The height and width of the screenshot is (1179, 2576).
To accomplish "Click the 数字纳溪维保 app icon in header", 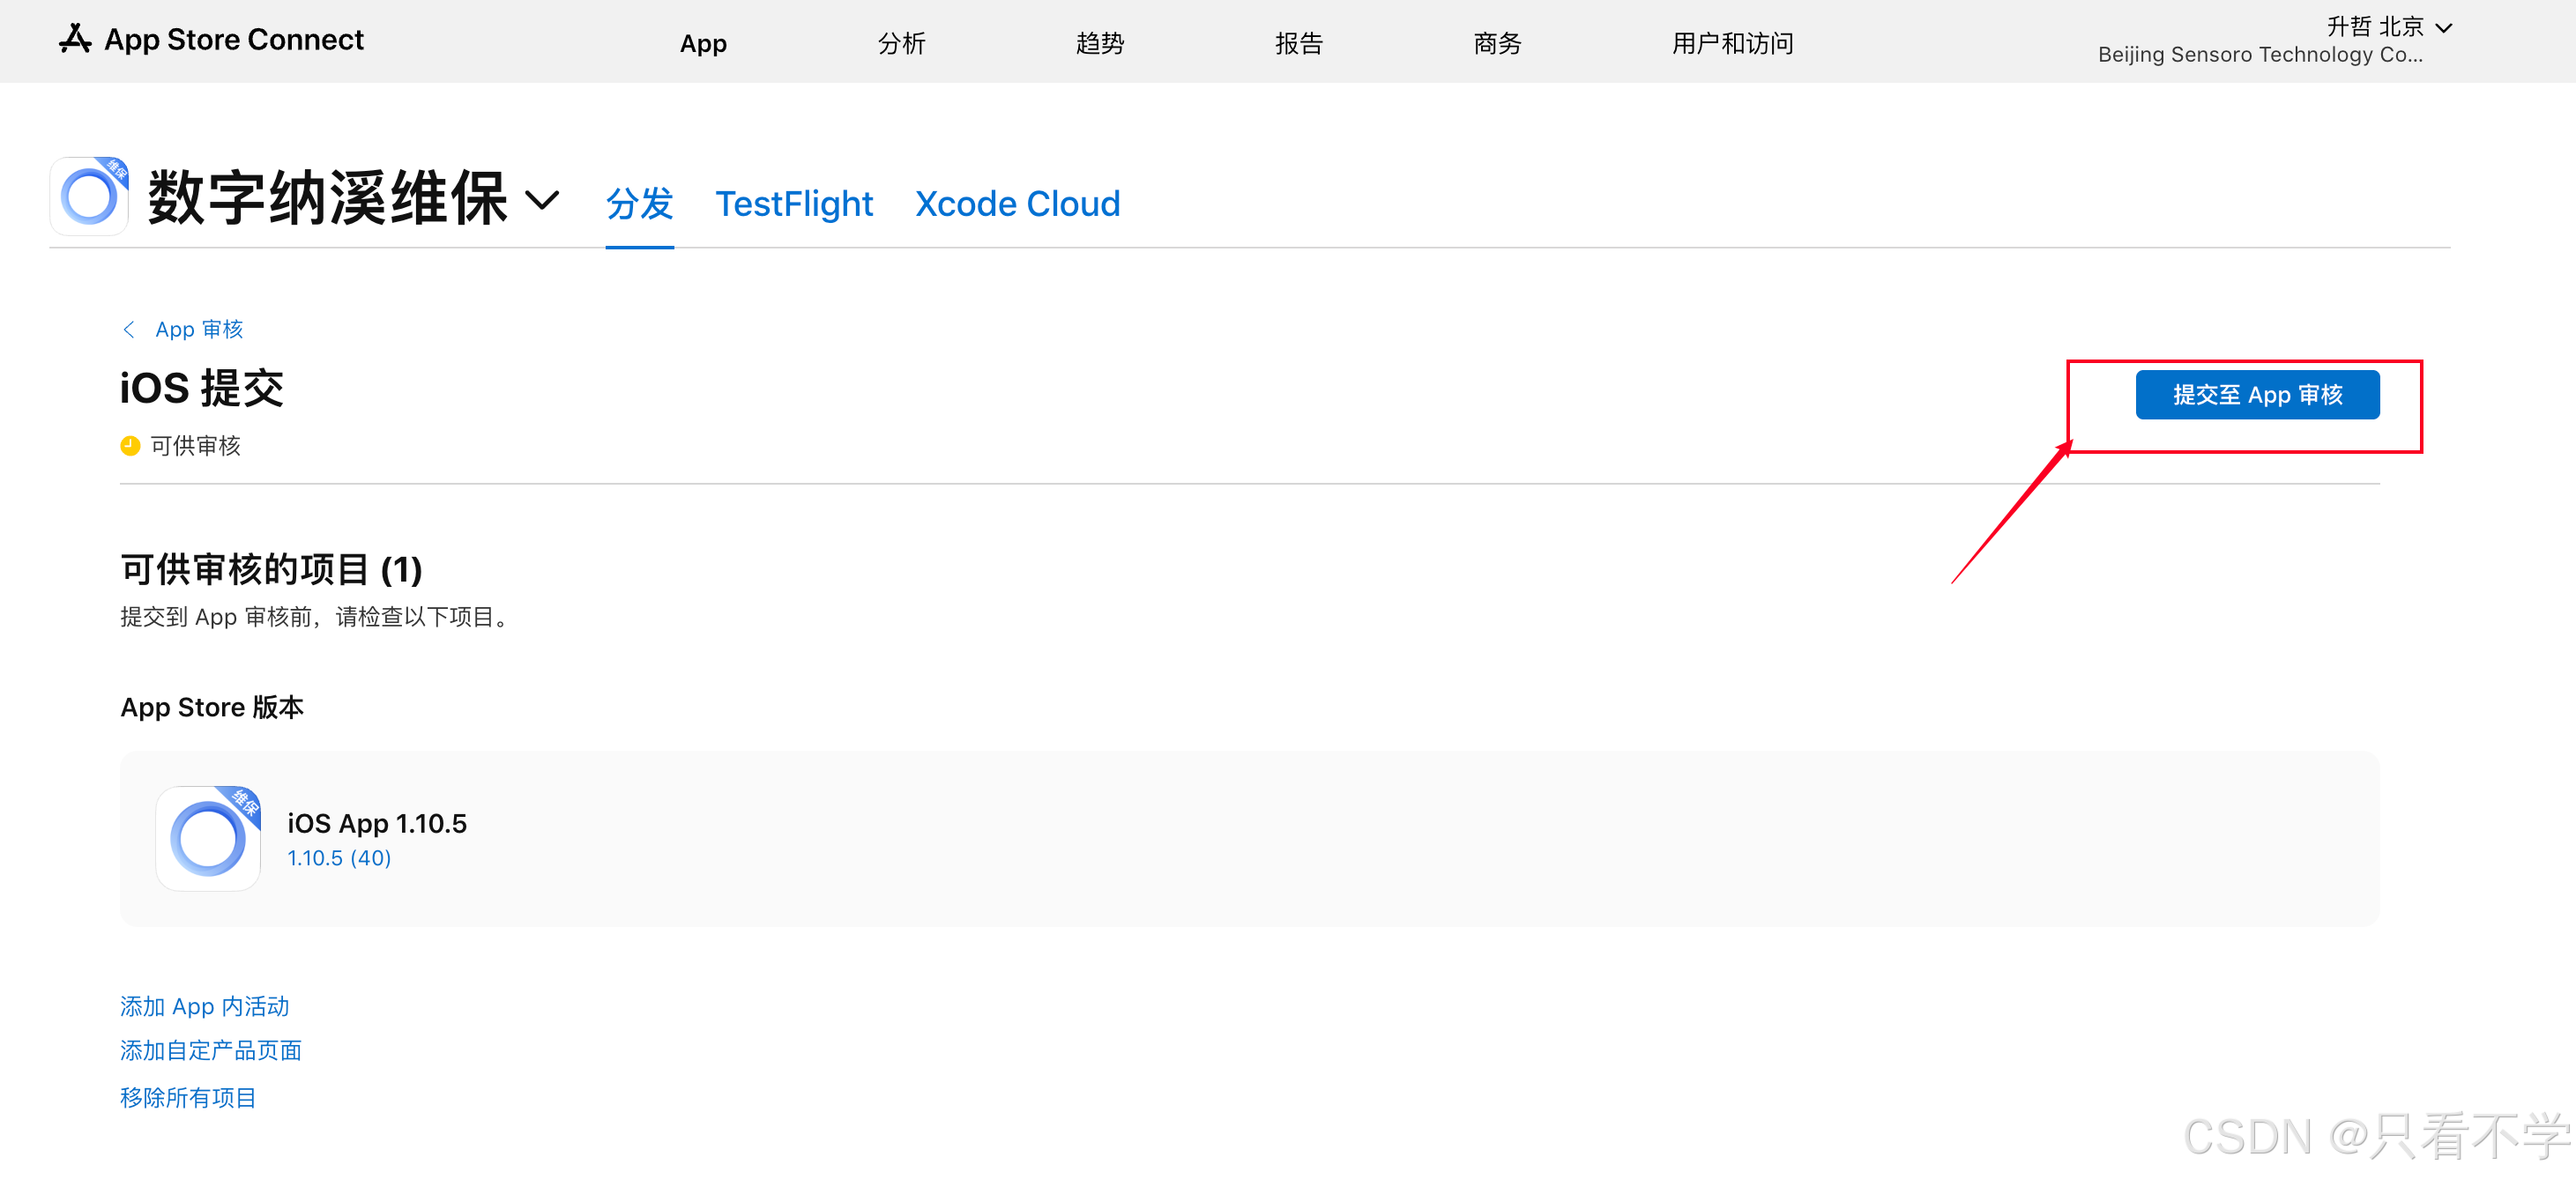I will coord(89,196).
